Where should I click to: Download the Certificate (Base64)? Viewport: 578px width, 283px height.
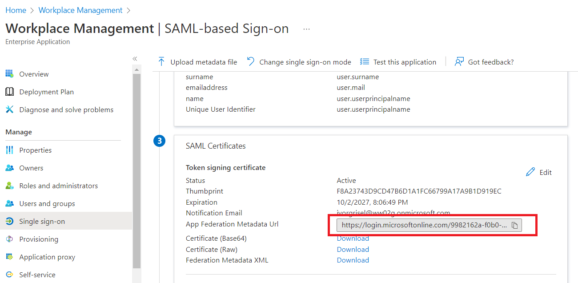[353, 239]
